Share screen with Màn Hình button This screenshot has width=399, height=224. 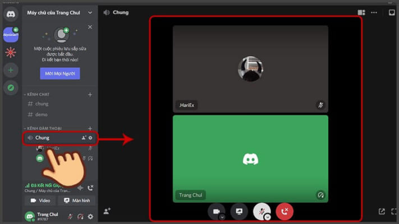tap(76, 200)
